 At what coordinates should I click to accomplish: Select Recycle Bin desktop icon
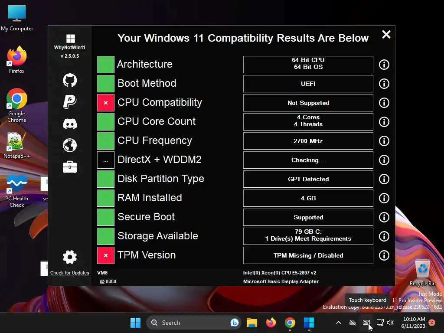tap(422, 273)
